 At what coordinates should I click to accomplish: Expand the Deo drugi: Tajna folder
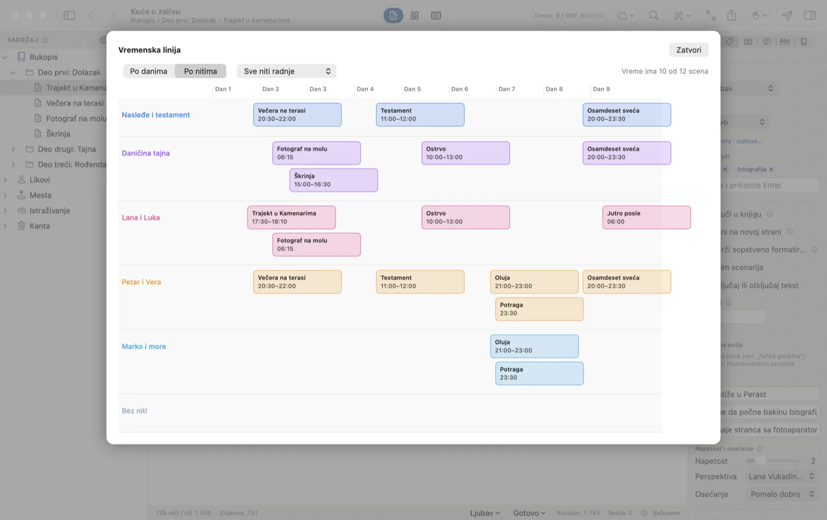[x=13, y=149]
